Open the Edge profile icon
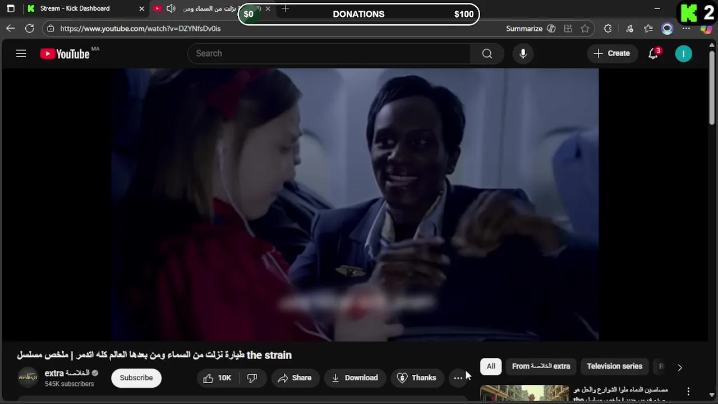Screen dimensions: 718x404 [x=667, y=28]
